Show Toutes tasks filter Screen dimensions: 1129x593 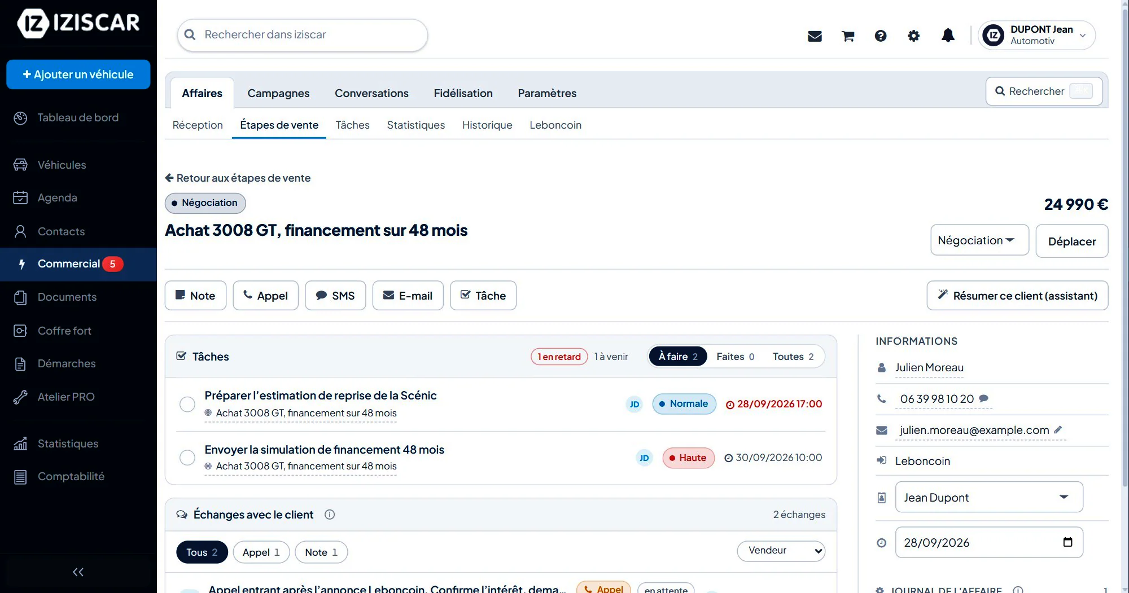coord(793,357)
